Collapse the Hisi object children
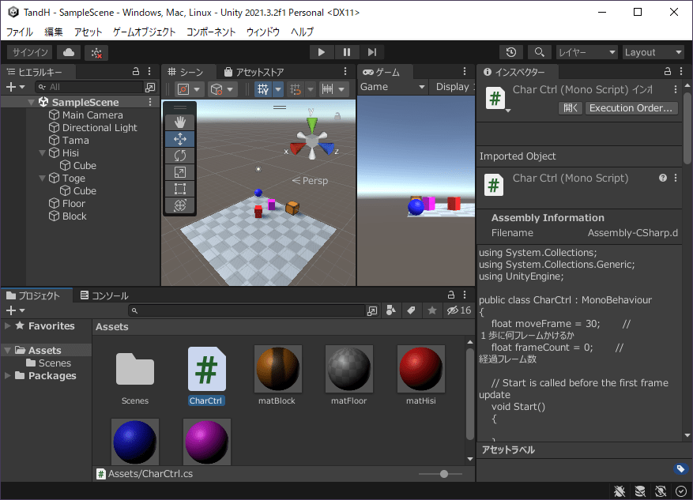 [43, 153]
